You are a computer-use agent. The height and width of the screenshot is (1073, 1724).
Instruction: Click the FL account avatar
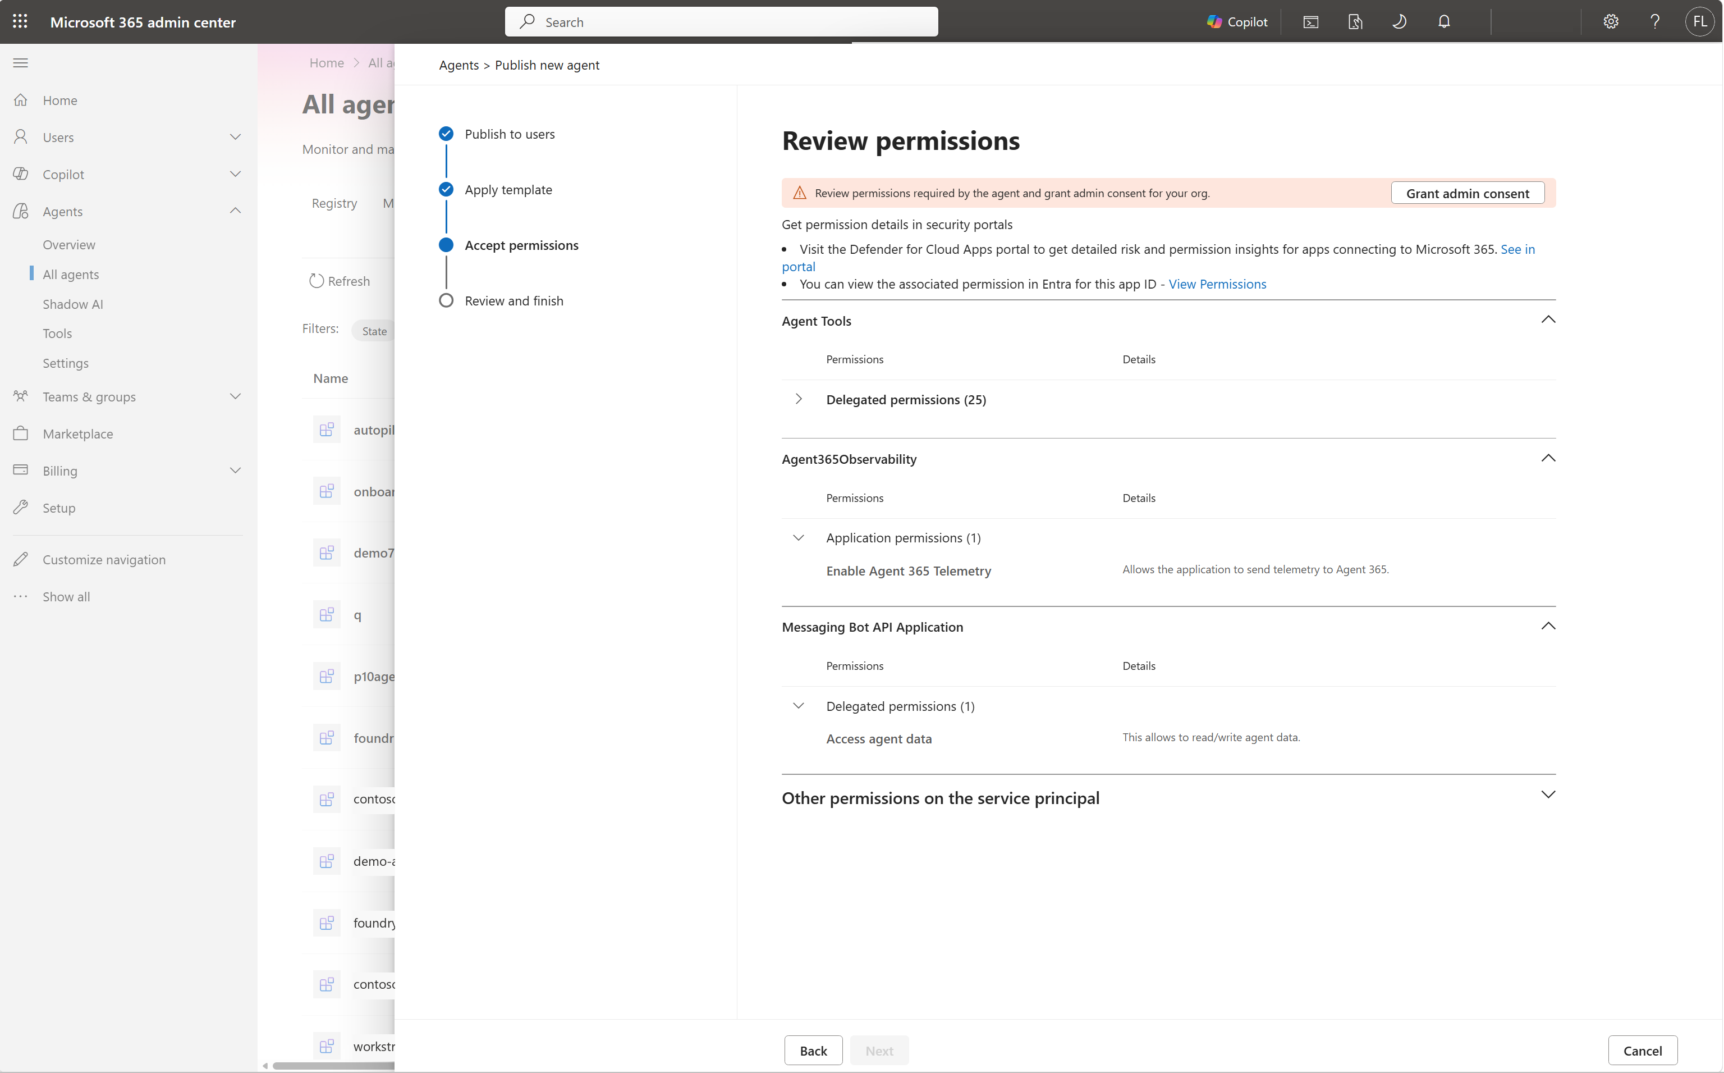point(1700,22)
